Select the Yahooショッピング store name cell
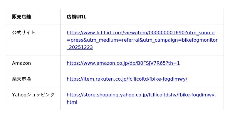 [x=33, y=95]
